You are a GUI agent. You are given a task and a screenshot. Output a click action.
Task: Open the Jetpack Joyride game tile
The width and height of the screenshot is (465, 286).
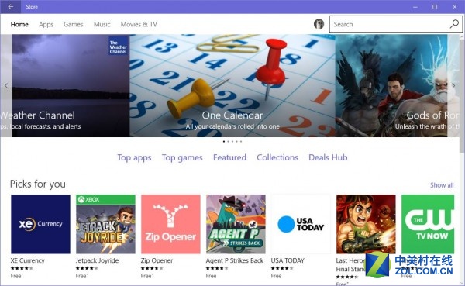(x=105, y=224)
